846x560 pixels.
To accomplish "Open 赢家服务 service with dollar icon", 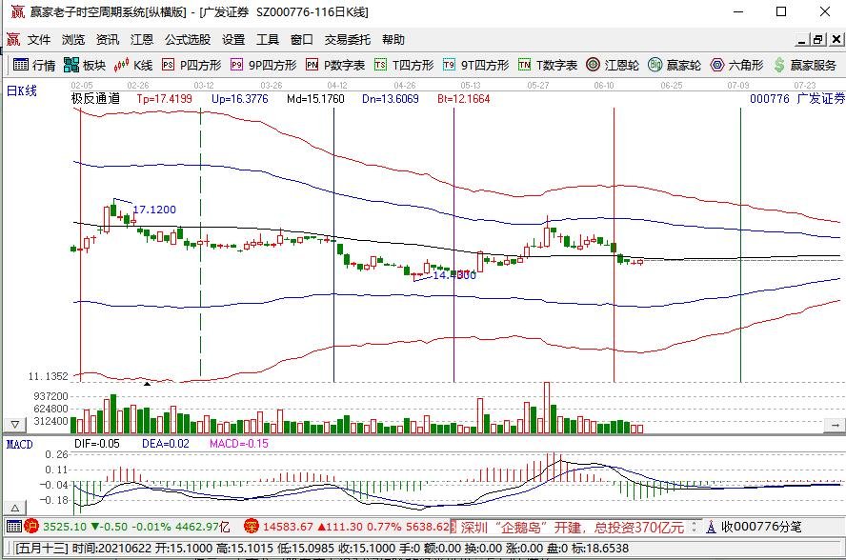I will point(804,66).
